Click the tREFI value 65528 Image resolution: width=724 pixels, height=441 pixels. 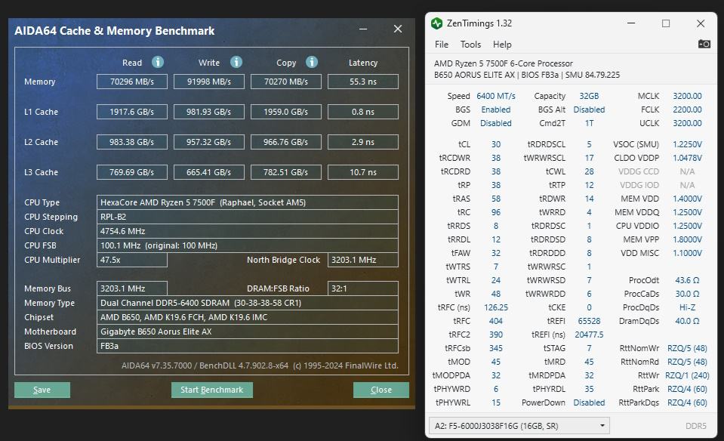click(589, 321)
